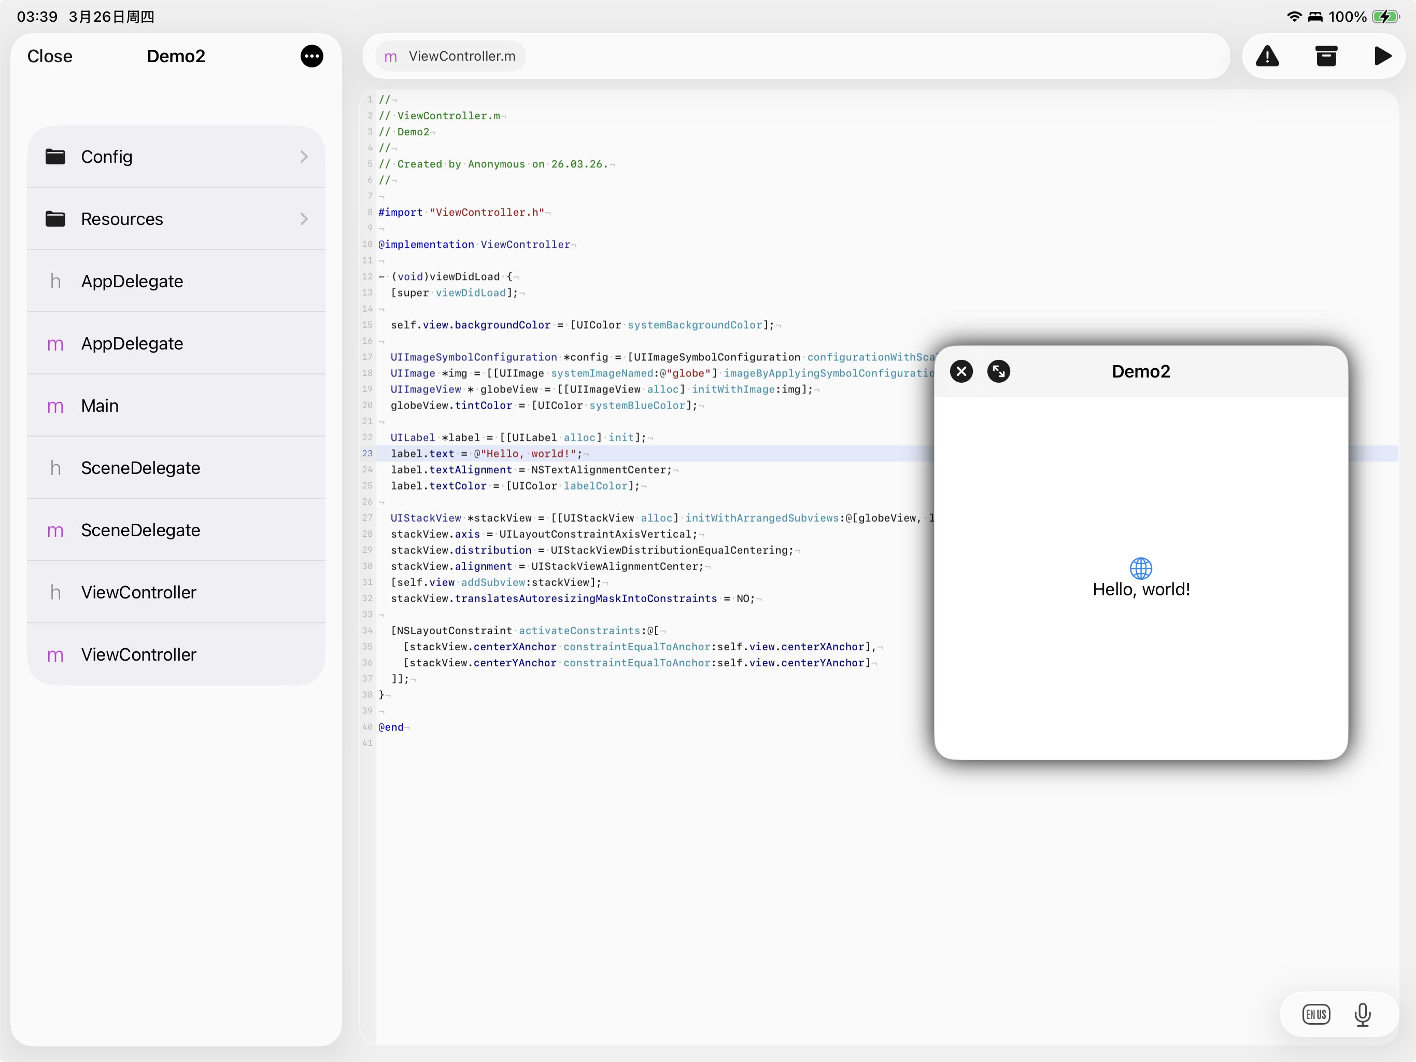Expand the Demo2 preview to fullscreen
Image resolution: width=1416 pixels, height=1062 pixels.
coord(999,371)
